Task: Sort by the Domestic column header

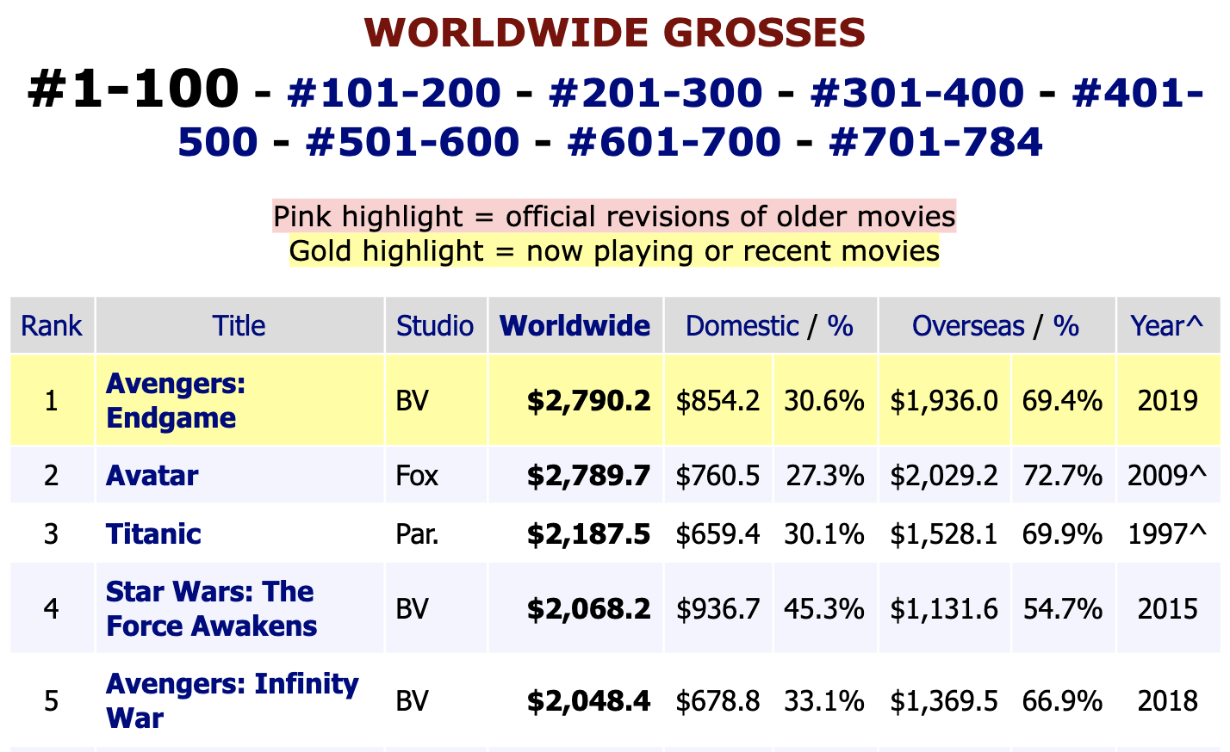Action: (x=742, y=326)
